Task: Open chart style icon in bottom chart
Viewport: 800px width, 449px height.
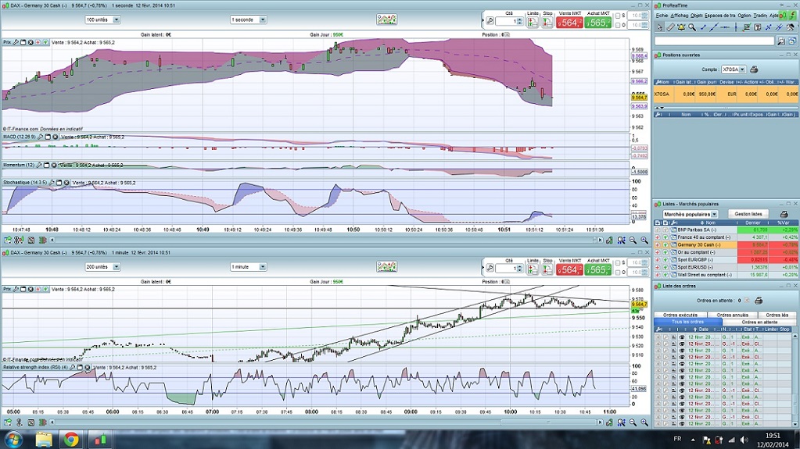Action: (x=387, y=266)
